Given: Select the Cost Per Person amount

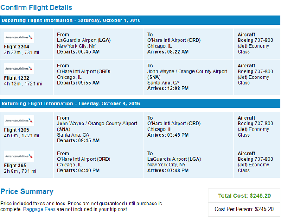Looking at the screenshot, I should 264,209.
